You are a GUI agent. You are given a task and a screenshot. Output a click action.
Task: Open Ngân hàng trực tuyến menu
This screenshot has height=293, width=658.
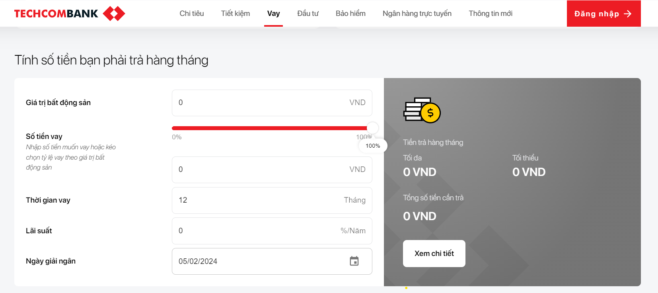(417, 14)
